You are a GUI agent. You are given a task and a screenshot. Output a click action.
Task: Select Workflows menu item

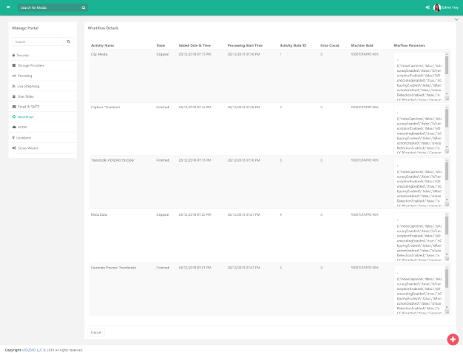[25, 117]
